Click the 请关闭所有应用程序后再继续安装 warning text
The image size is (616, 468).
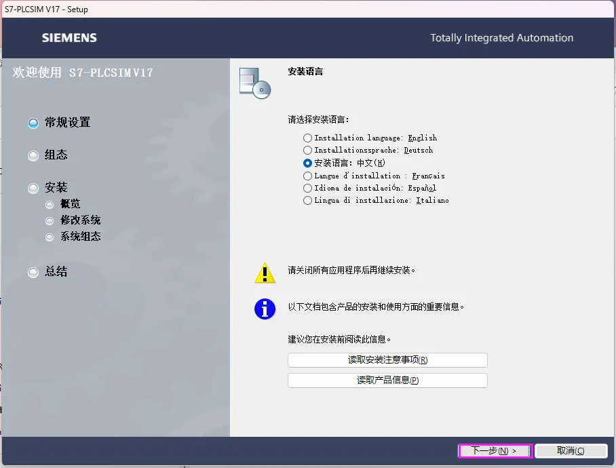[351, 271]
